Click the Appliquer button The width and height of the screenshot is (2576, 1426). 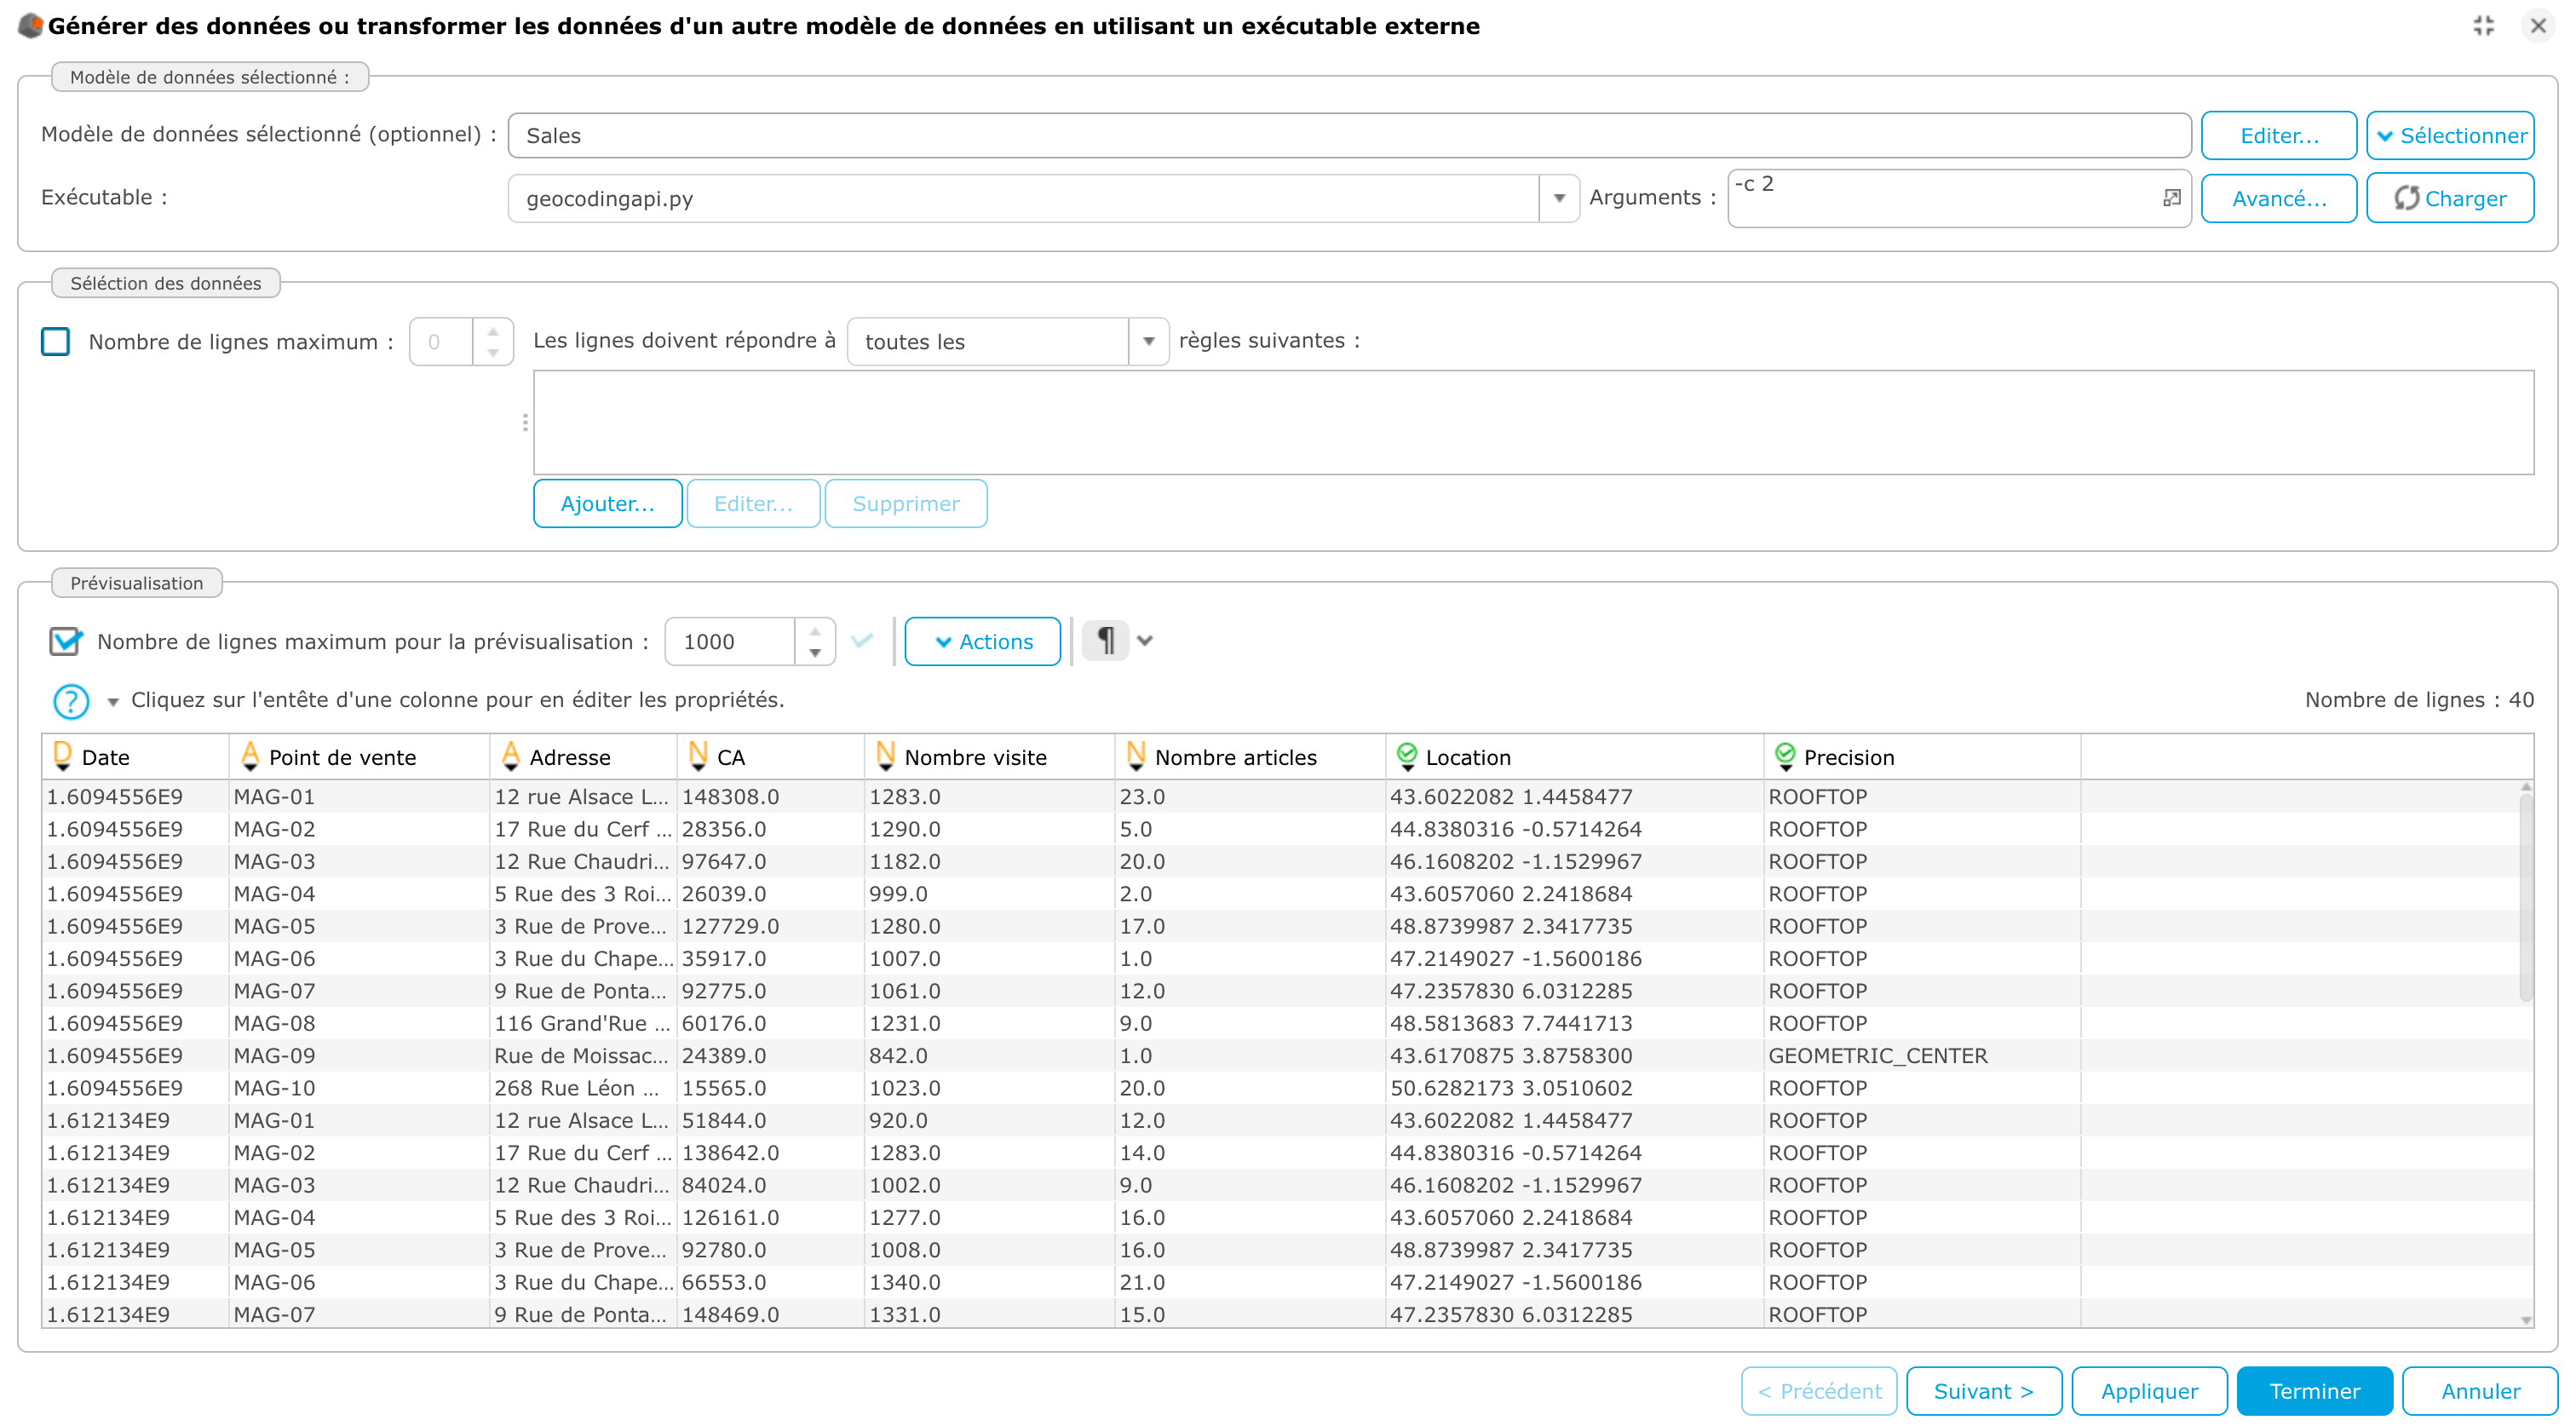coord(2149,1390)
